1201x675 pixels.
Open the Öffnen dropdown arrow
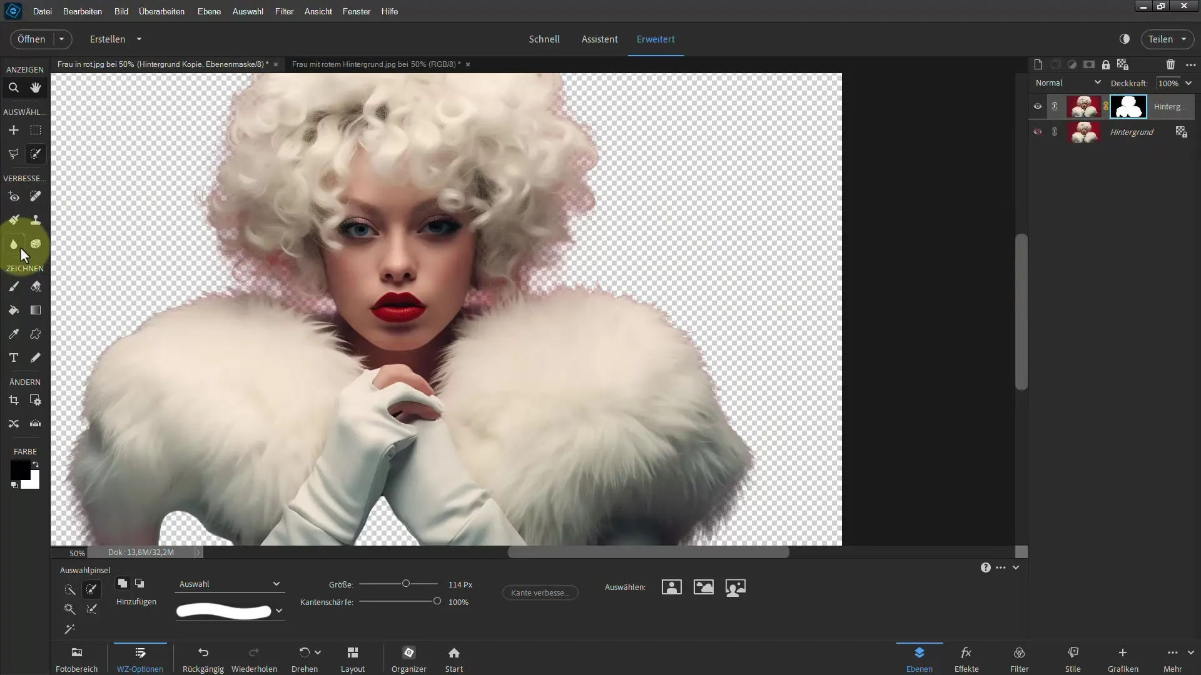coord(62,39)
